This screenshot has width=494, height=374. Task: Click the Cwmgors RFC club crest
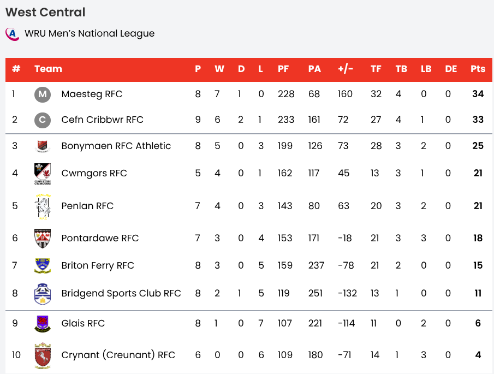43,174
